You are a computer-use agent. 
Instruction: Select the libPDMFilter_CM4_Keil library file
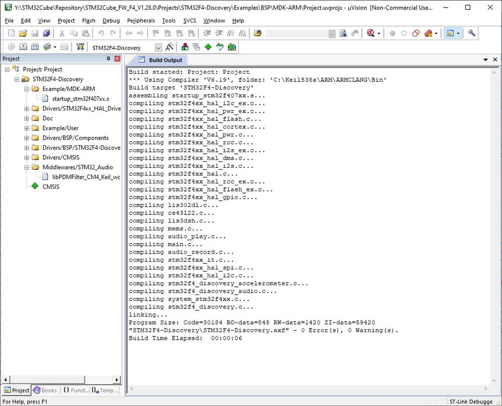click(86, 177)
